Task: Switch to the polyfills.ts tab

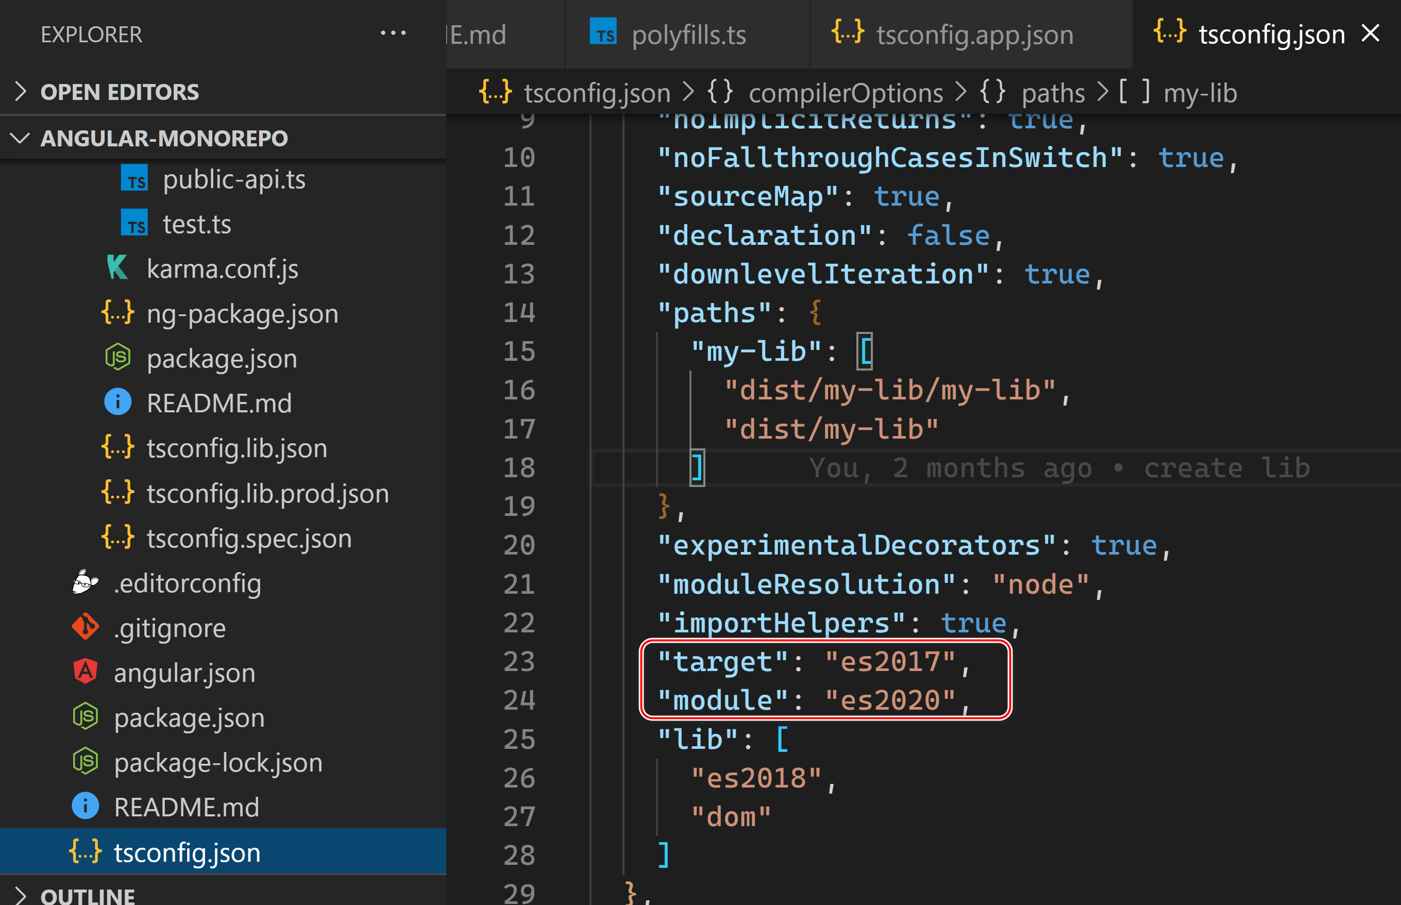Action: coord(687,34)
